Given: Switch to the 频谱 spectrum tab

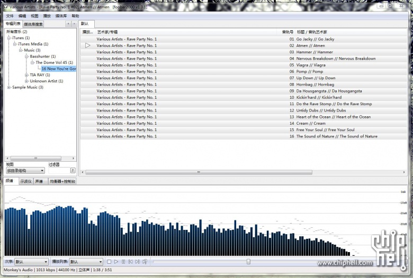Looking at the screenshot, I should point(11,181).
